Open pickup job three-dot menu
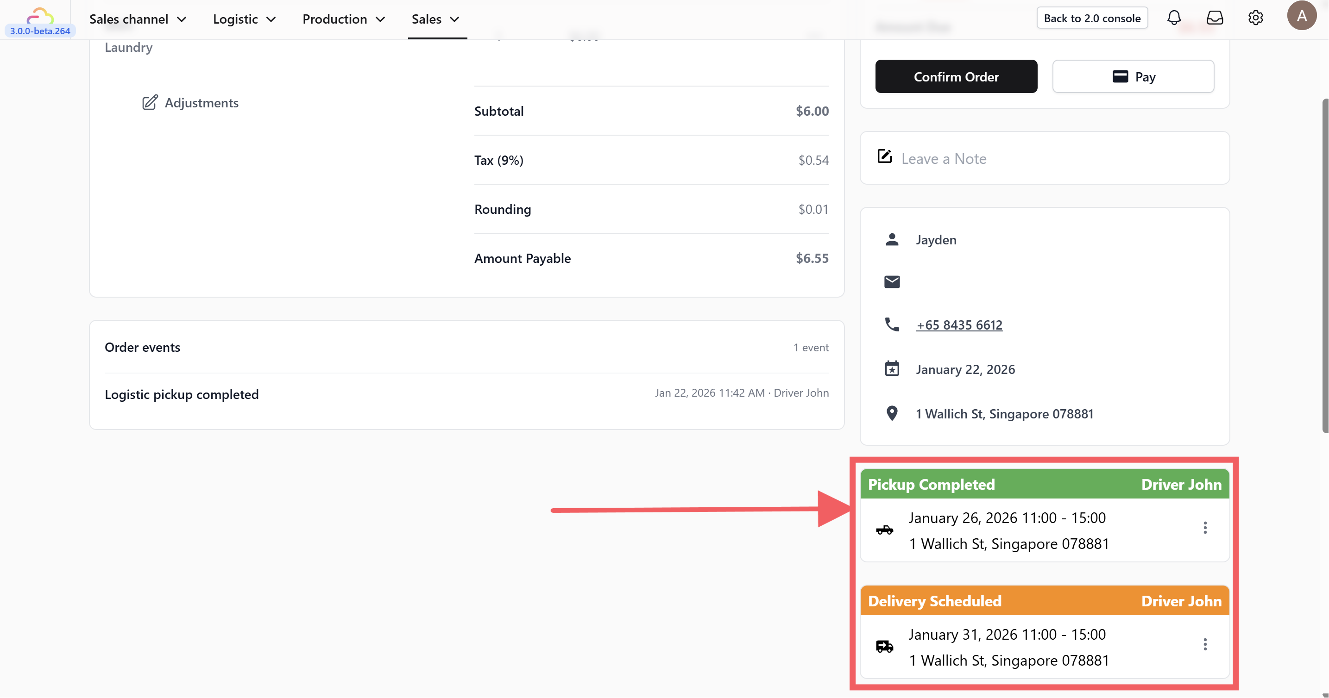 (x=1205, y=528)
